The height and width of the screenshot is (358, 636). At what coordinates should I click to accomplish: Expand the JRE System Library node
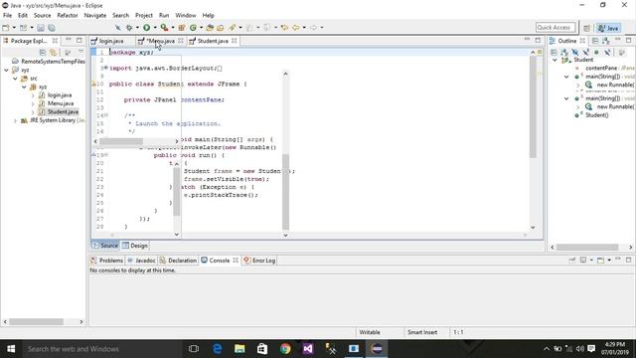click(x=16, y=120)
